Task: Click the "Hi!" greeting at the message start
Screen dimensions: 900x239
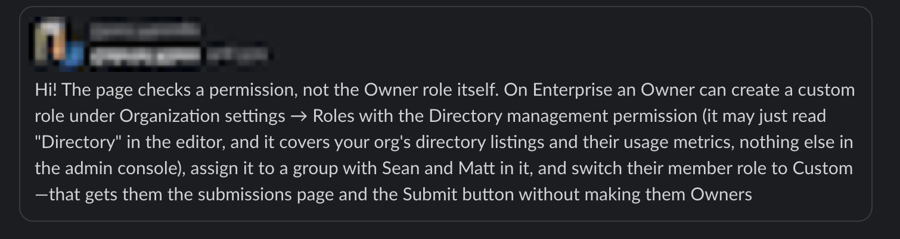Action: [46, 90]
